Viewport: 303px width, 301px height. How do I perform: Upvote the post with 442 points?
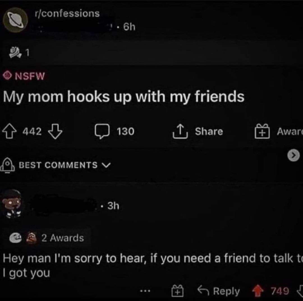pyautogui.click(x=9, y=132)
